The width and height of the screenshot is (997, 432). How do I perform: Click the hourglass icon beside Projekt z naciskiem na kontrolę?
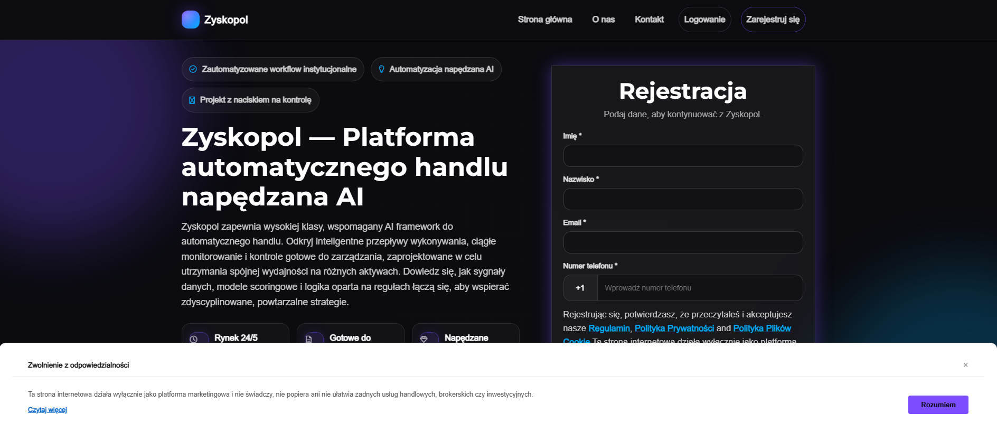tap(192, 100)
